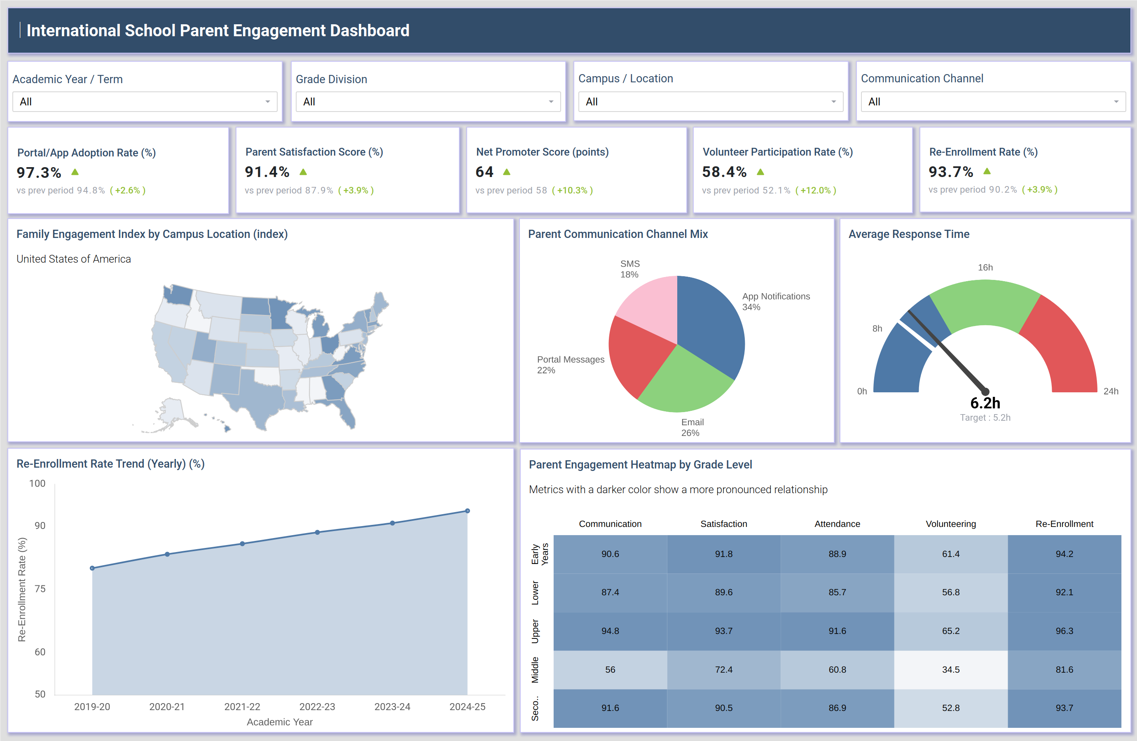Click the Re-Enrollment Rate Trend chart title
The height and width of the screenshot is (741, 1137).
110,464
